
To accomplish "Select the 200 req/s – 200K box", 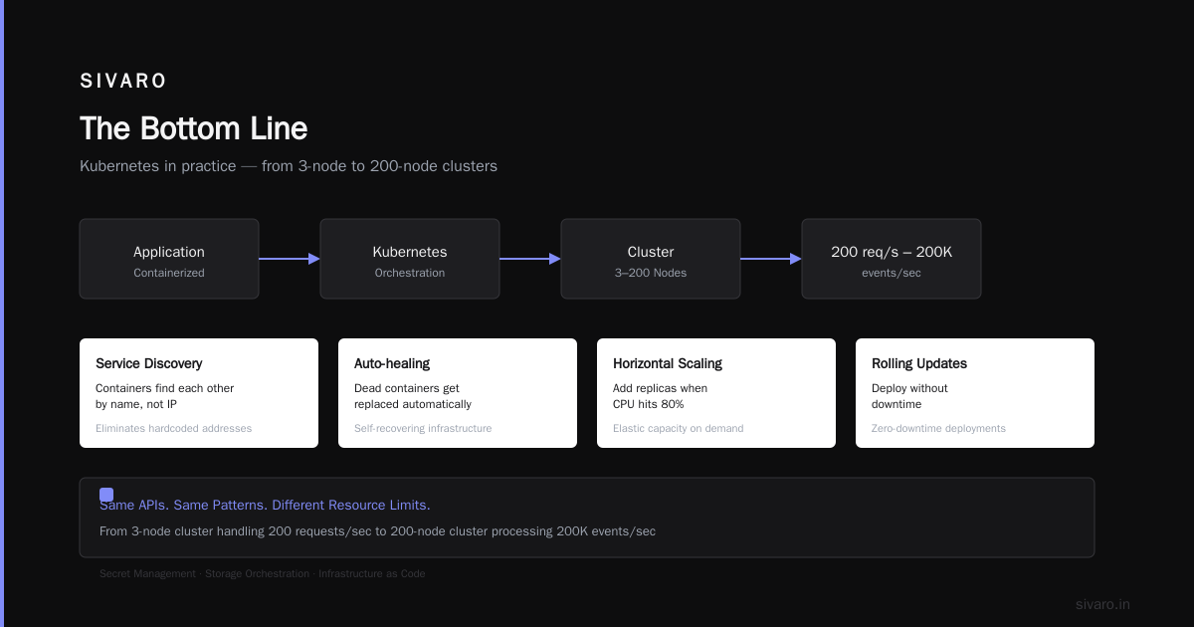I will click(x=892, y=259).
